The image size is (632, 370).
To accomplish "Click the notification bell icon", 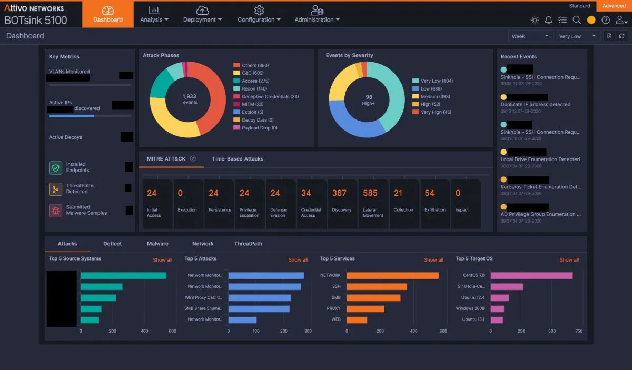I will (549, 20).
